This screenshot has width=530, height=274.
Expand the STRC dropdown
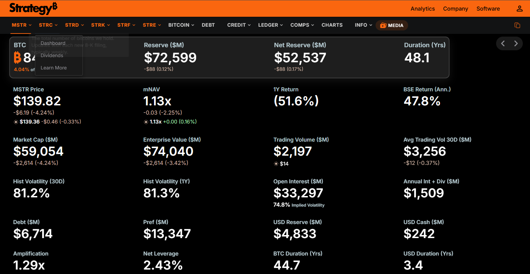point(48,25)
